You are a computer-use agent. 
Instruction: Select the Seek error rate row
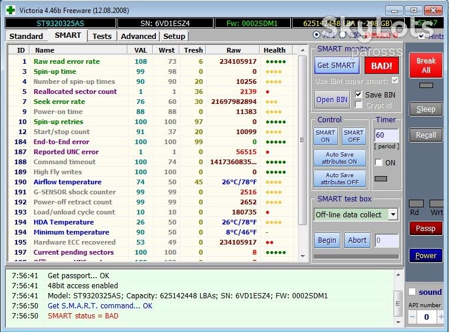pos(153,102)
